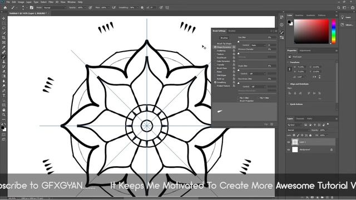The image size is (356, 200).
Task: Enable Color Dynamics checkbox
Action: tap(215, 61)
